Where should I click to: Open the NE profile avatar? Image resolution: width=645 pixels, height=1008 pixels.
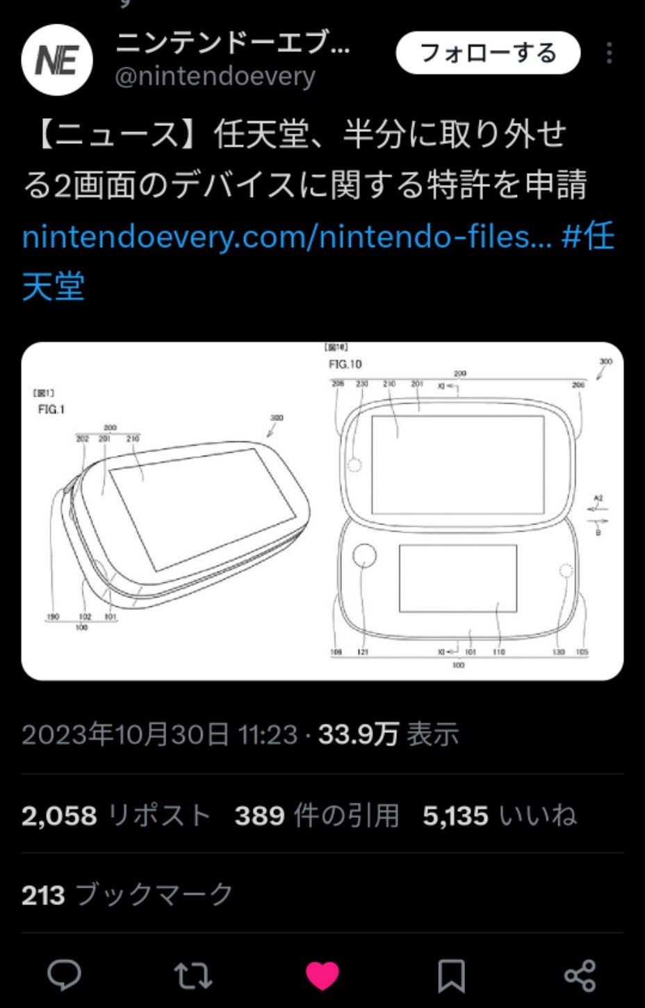(57, 59)
